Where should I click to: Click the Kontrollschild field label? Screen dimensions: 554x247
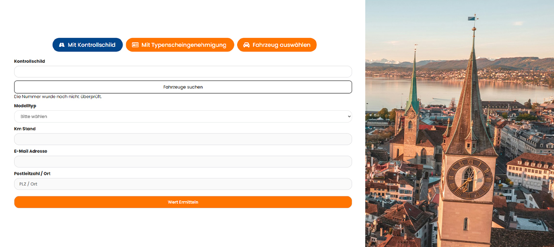(29, 61)
